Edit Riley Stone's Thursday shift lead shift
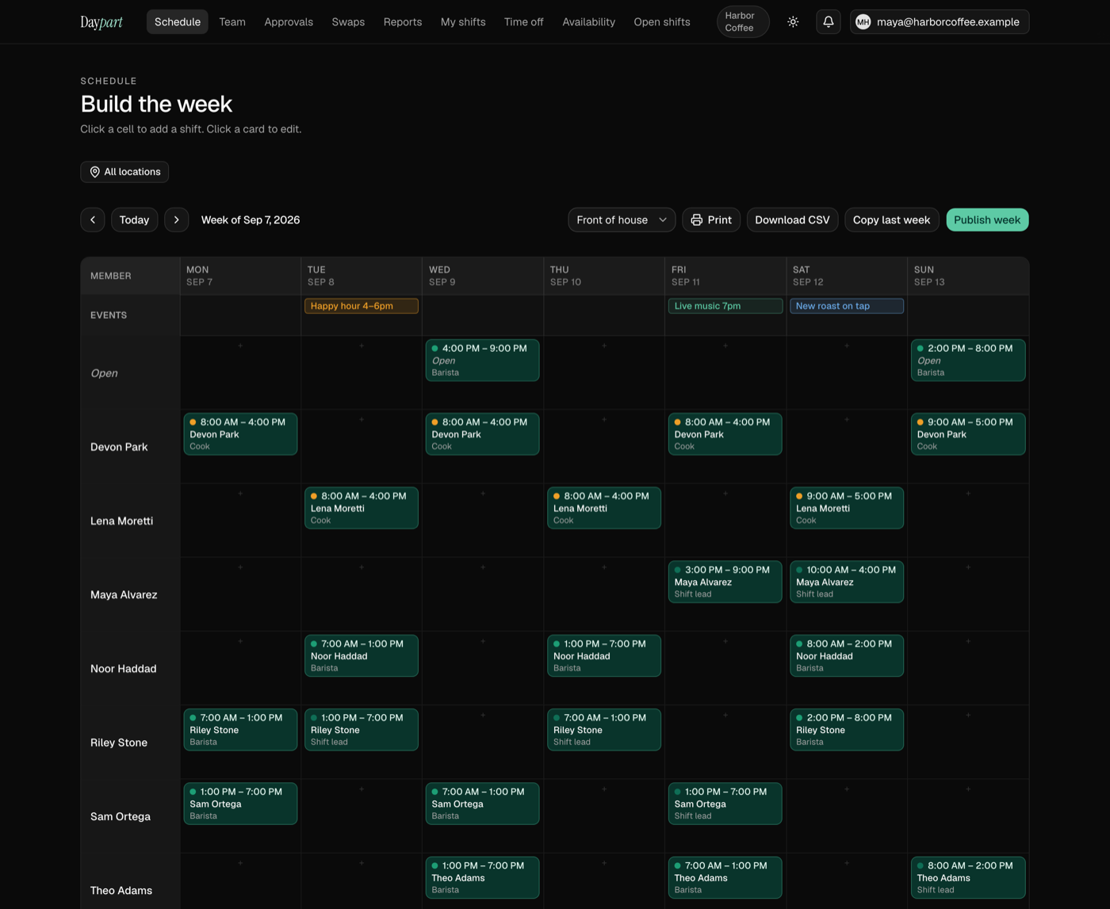Screen dimensions: 1110x909 tap(604, 729)
